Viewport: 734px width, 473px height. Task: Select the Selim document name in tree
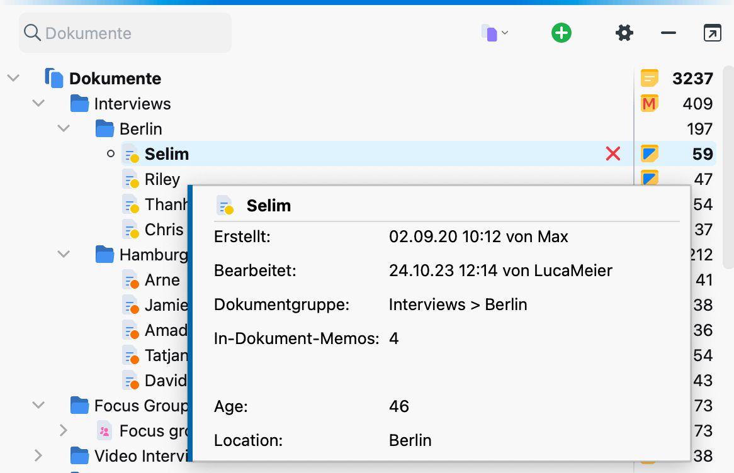pos(167,154)
